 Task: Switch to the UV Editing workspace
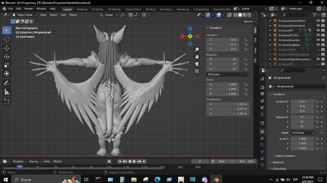114,9
